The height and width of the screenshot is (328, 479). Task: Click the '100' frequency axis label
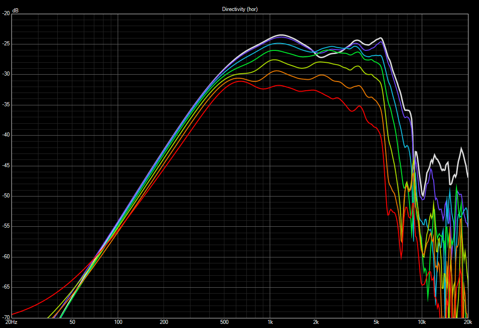pyautogui.click(x=118, y=322)
